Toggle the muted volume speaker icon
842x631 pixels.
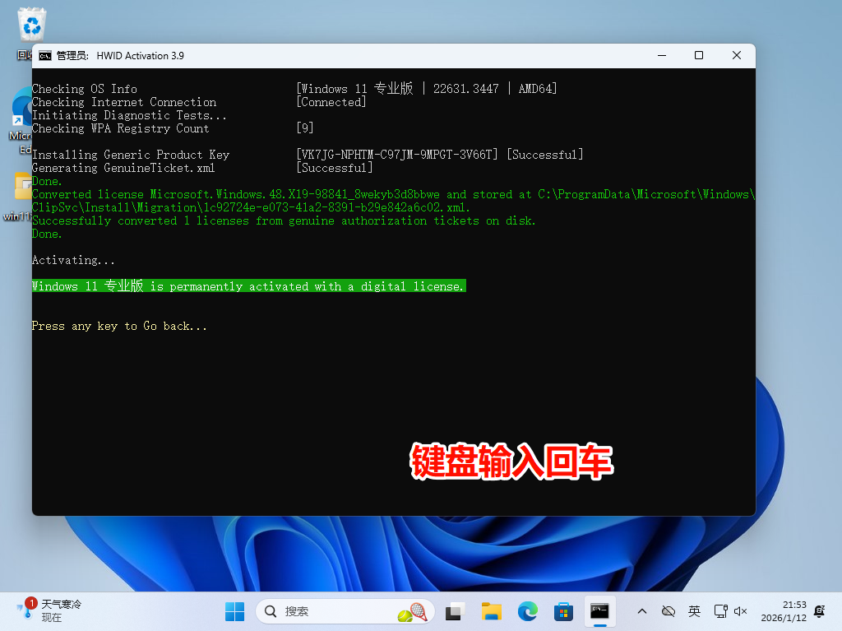tap(740, 611)
